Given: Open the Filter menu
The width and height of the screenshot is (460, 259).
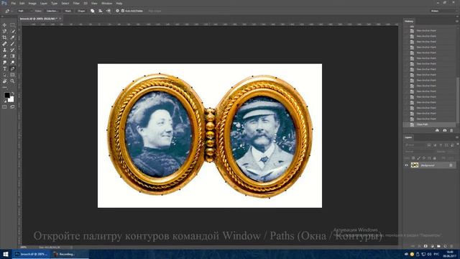Looking at the screenshot, I should coord(76,3).
